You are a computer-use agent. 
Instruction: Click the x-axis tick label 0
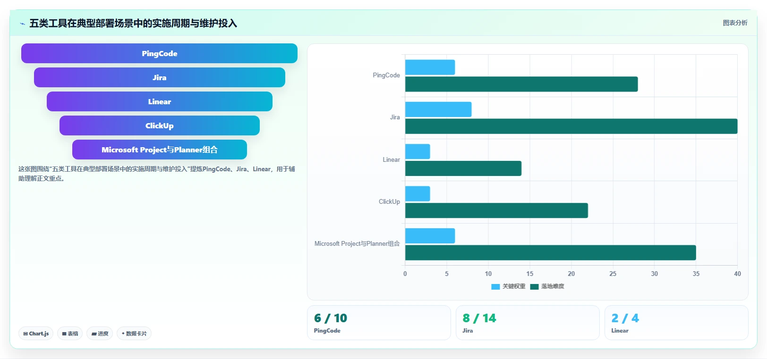click(405, 274)
